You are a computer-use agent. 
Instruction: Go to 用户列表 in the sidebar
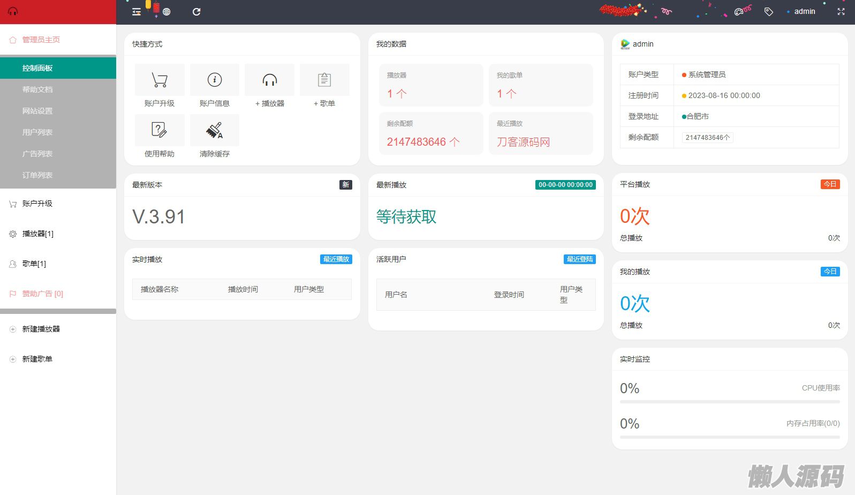[37, 132]
